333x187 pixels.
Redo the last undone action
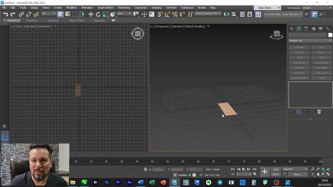click(12, 15)
